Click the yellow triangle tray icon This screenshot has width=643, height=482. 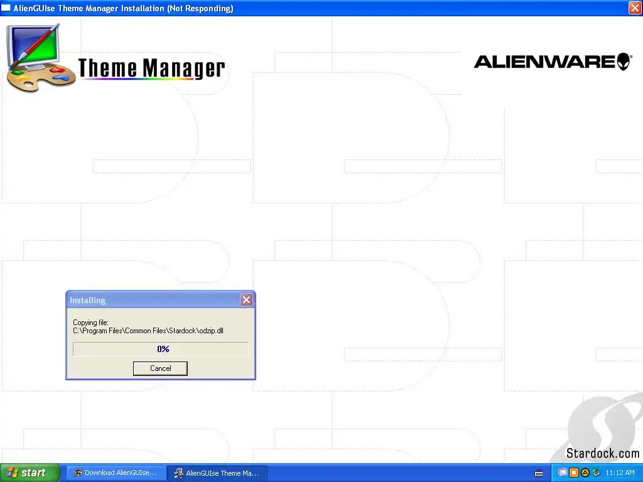click(x=585, y=473)
